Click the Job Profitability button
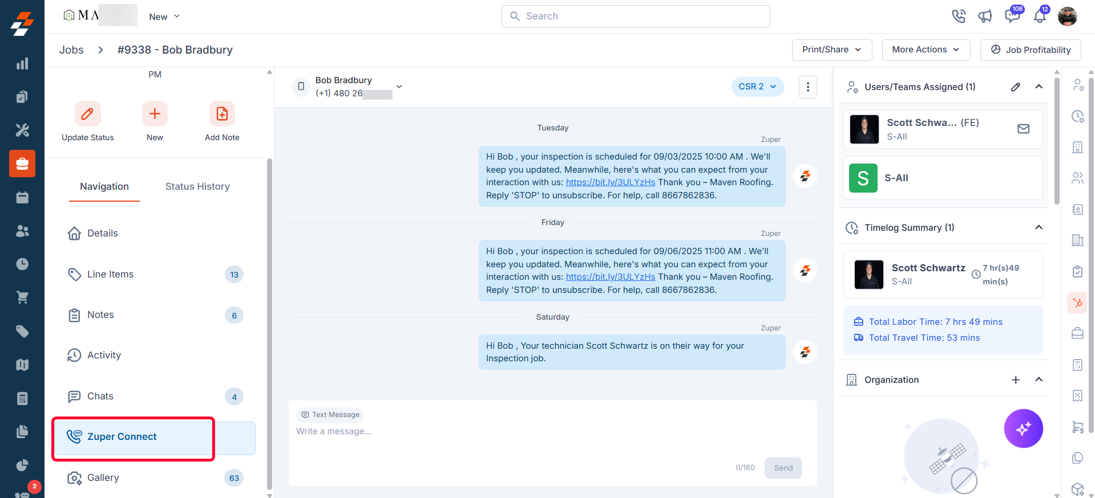 (1030, 50)
